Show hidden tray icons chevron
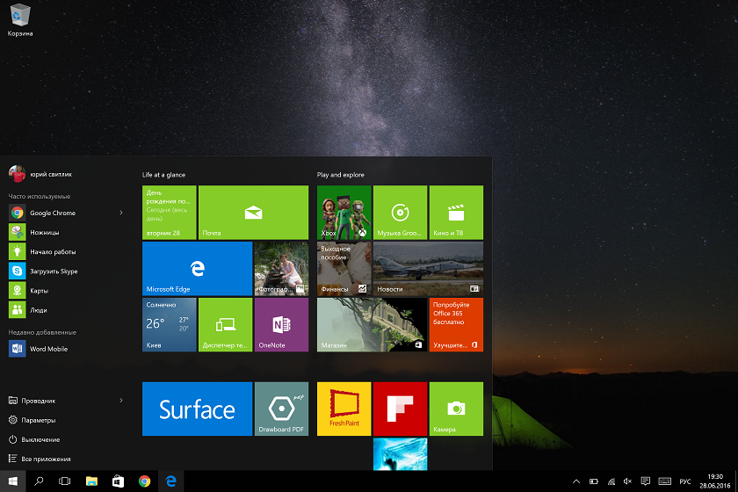Image resolution: width=738 pixels, height=492 pixels. [576, 481]
